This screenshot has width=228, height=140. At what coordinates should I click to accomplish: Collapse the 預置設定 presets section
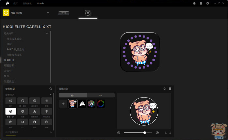tap(50, 95)
